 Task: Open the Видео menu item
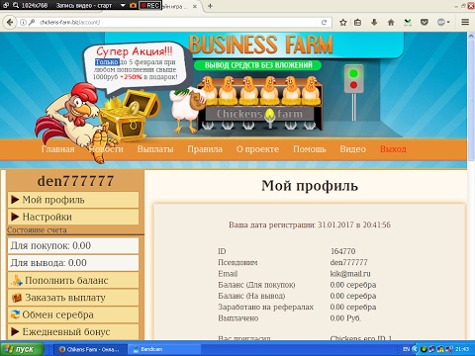(353, 149)
